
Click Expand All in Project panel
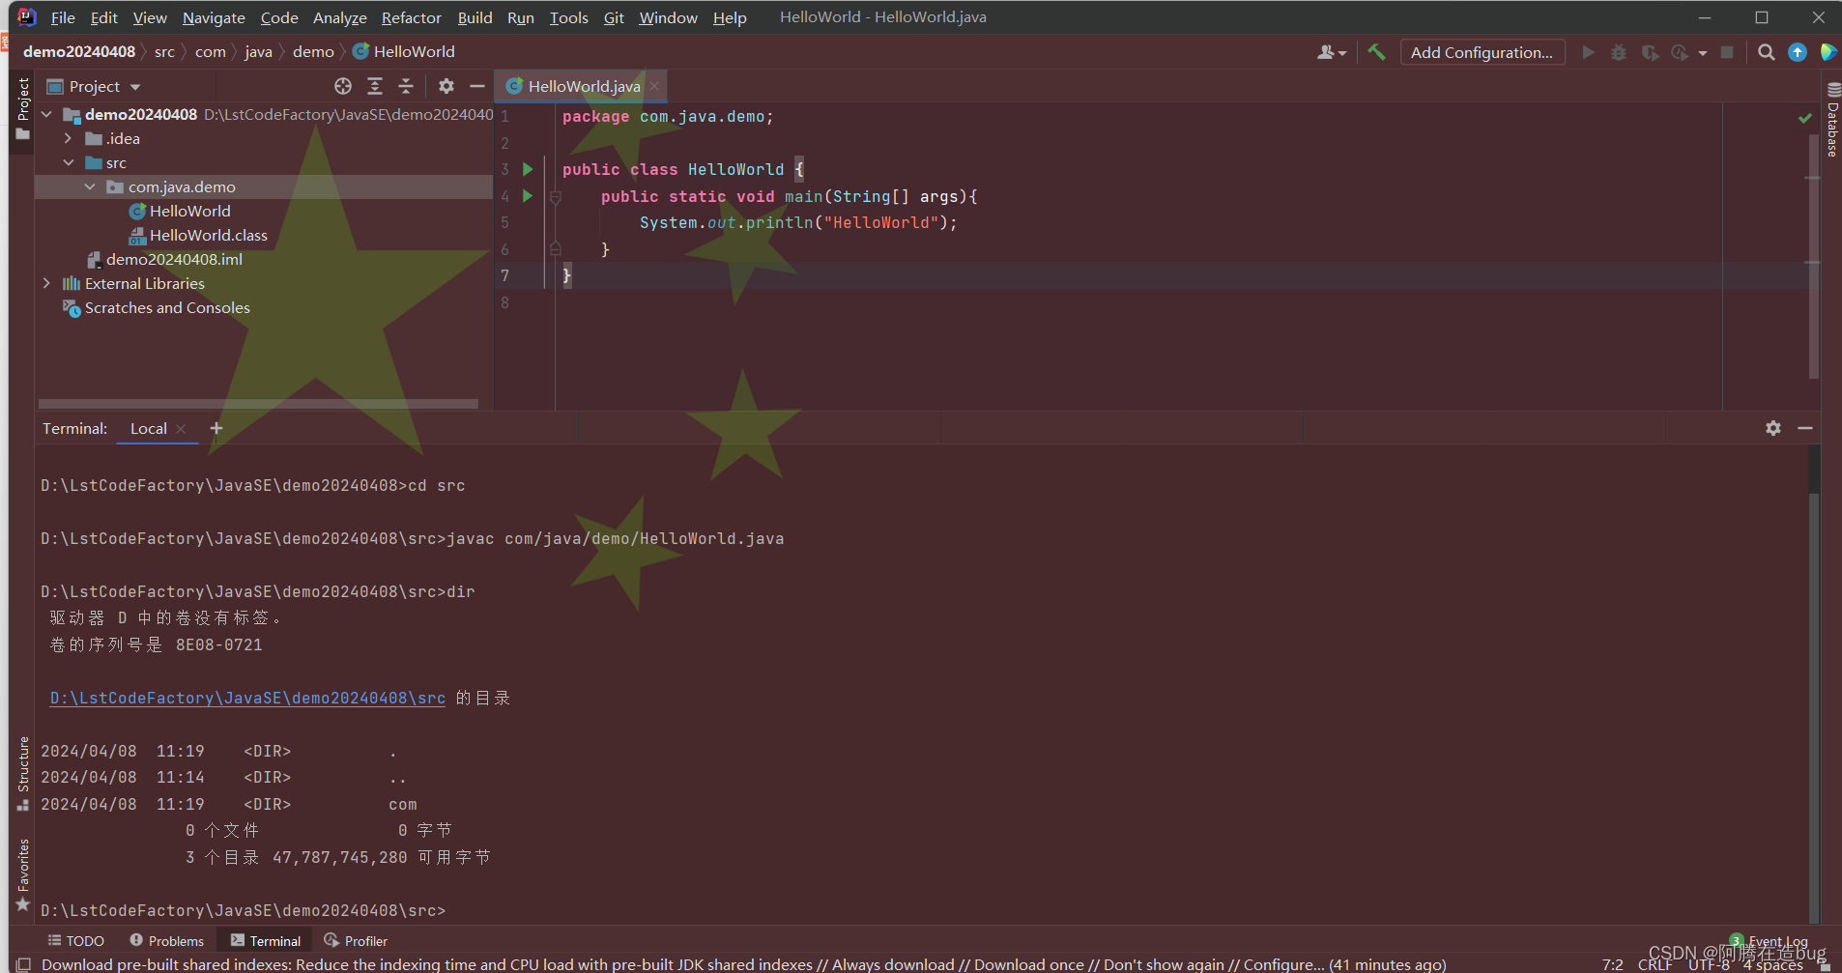(375, 86)
